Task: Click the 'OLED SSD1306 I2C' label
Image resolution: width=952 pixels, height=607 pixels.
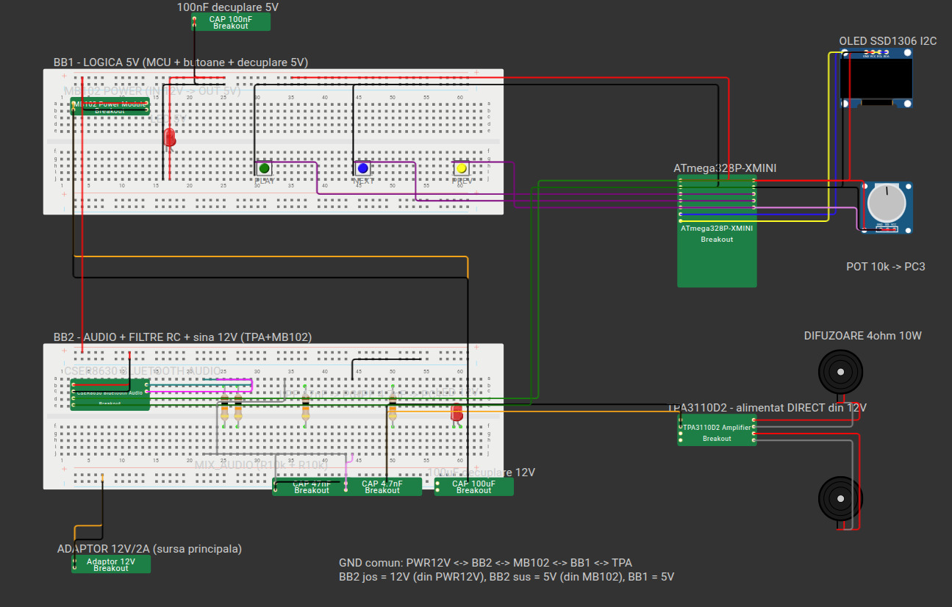Action: (x=888, y=41)
